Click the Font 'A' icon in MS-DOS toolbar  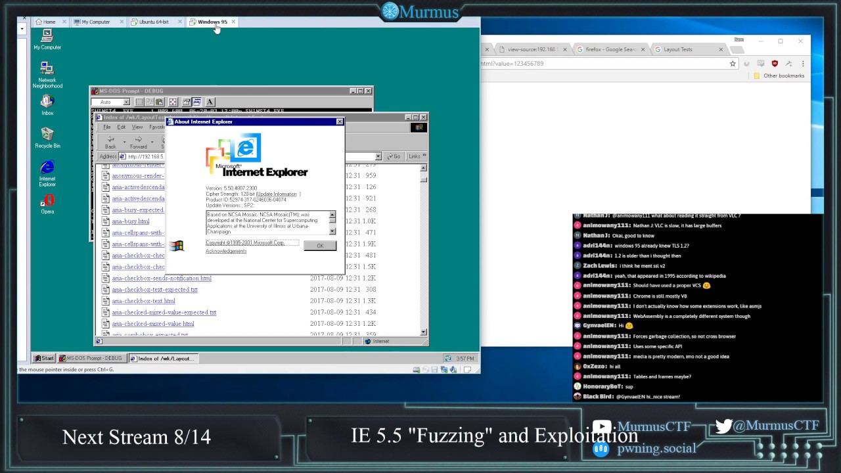210,102
